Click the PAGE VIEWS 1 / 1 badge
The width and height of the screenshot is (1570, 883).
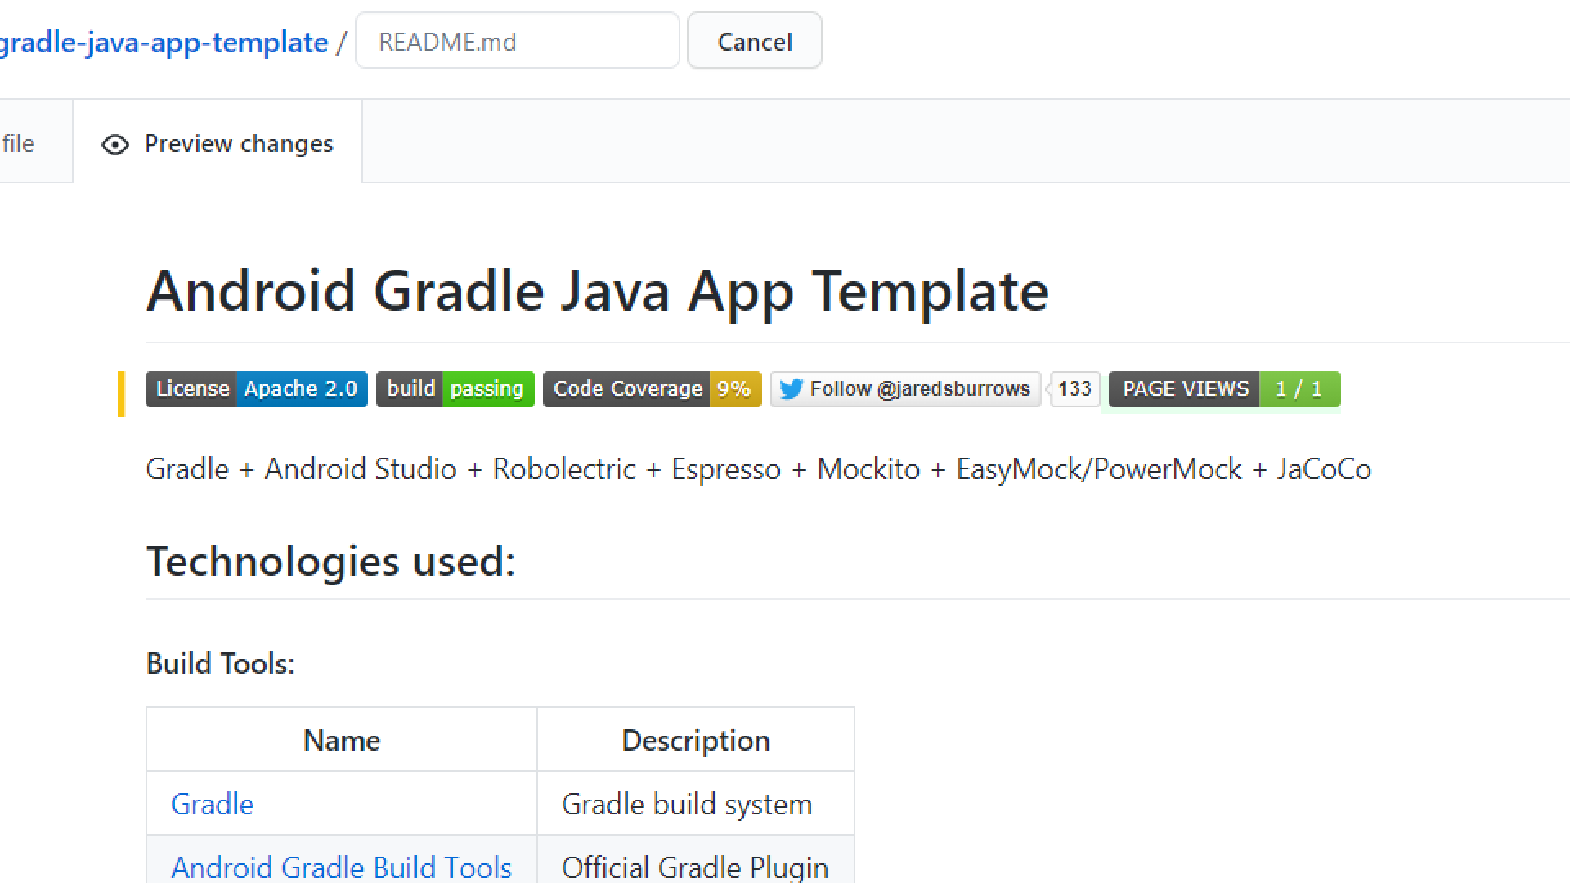[1224, 389]
